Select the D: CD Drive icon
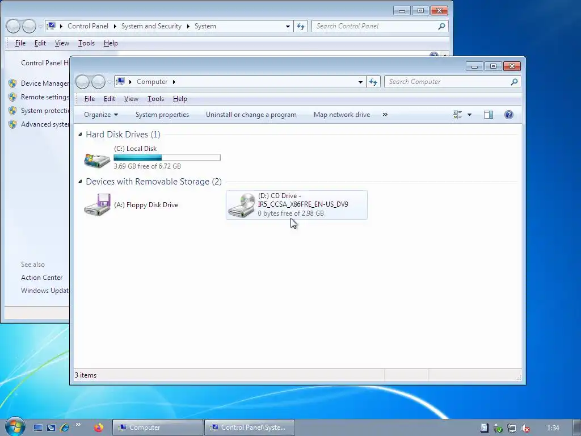The image size is (581, 436). [x=241, y=205]
